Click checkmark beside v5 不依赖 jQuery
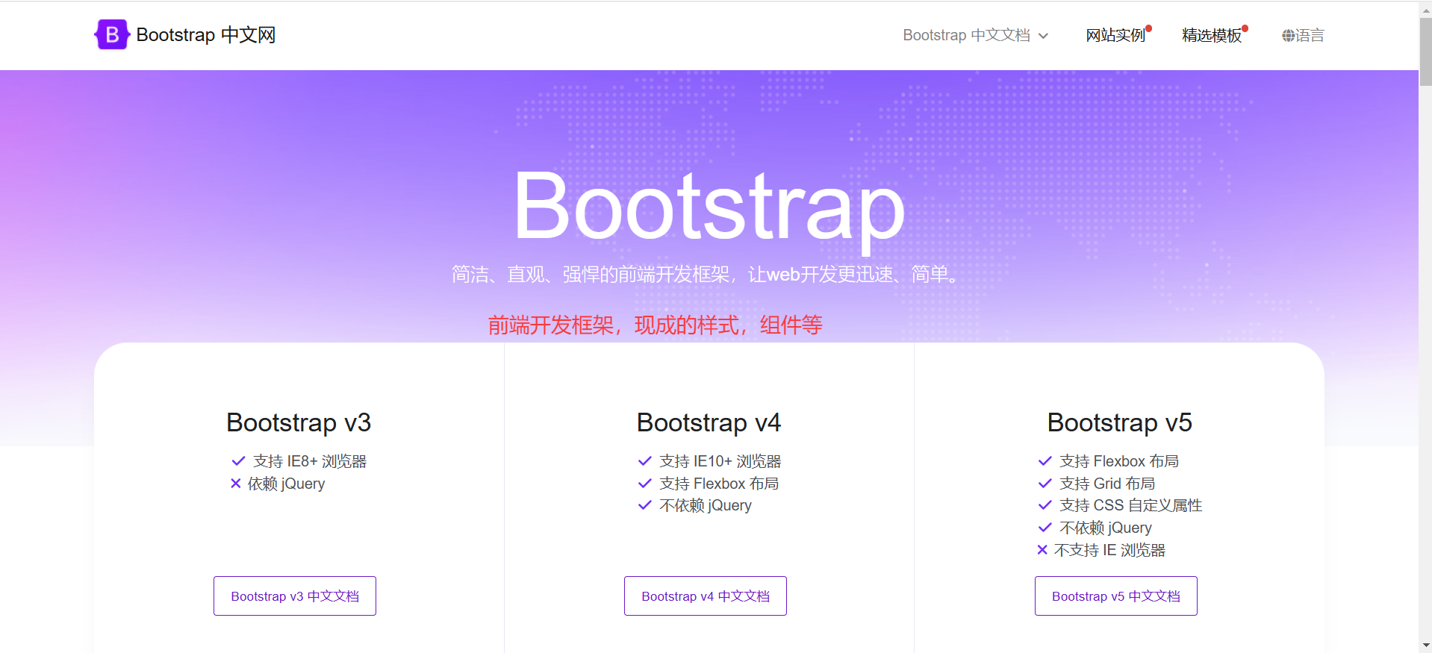1432x653 pixels. pyautogui.click(x=1045, y=528)
